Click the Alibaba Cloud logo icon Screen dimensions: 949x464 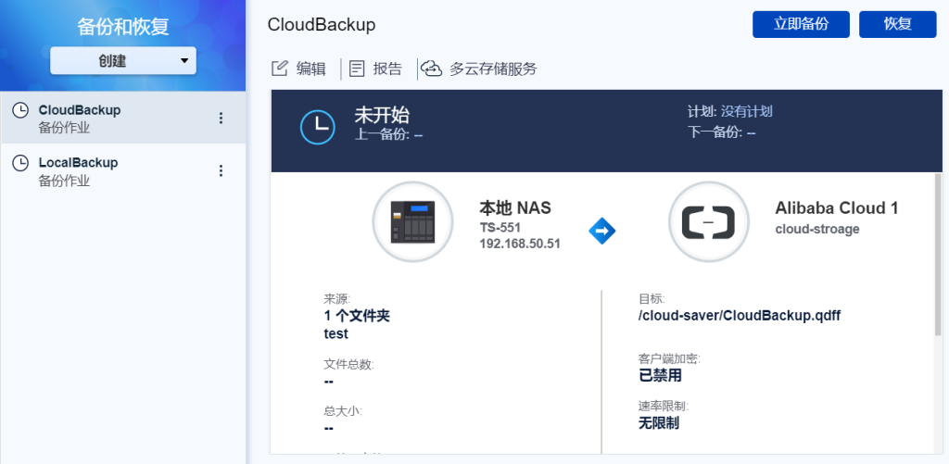708,221
